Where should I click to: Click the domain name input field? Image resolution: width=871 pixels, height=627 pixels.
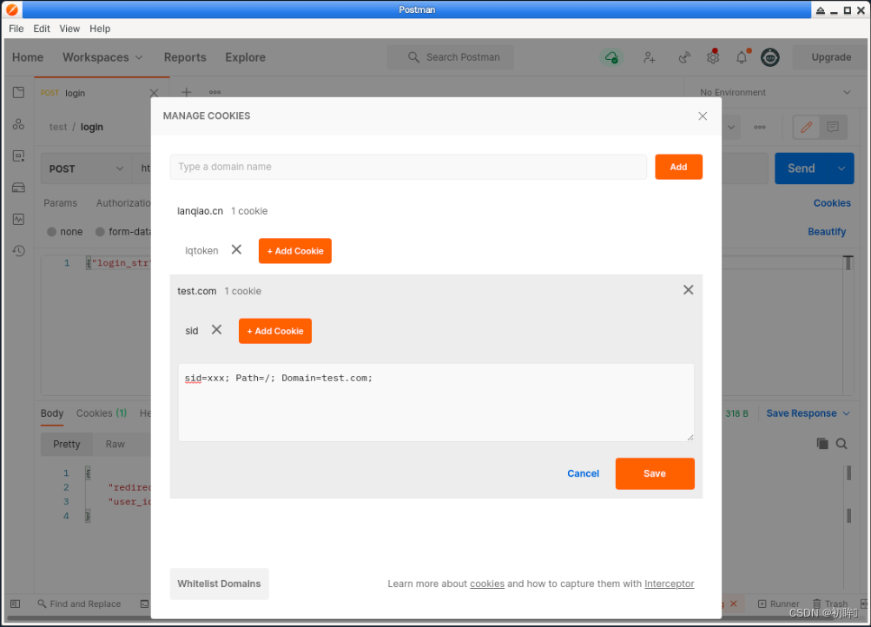pos(408,167)
